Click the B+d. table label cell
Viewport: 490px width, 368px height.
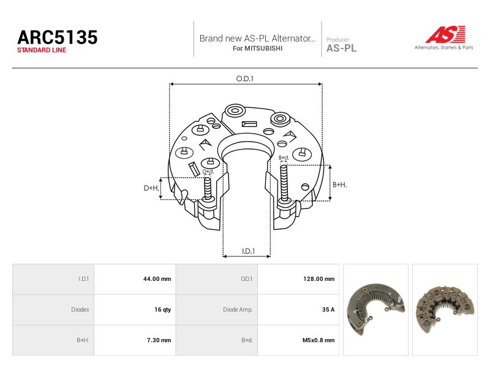[217, 340]
